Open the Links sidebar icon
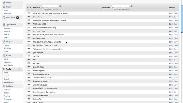This screenshot has width=183, height=103. coord(4,3)
